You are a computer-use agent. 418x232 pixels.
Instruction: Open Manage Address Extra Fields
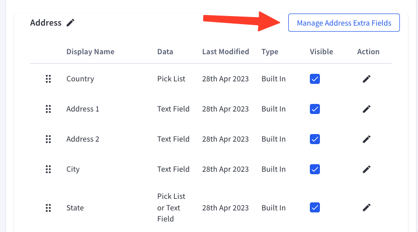click(344, 23)
